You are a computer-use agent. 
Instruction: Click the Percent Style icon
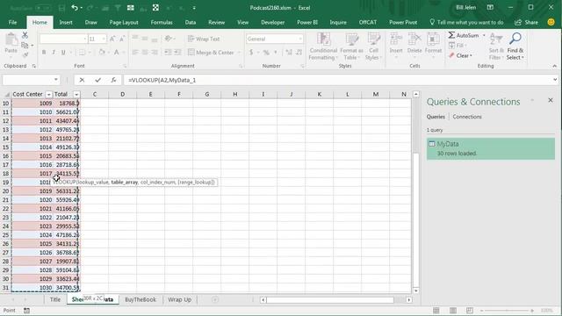pos(266,53)
